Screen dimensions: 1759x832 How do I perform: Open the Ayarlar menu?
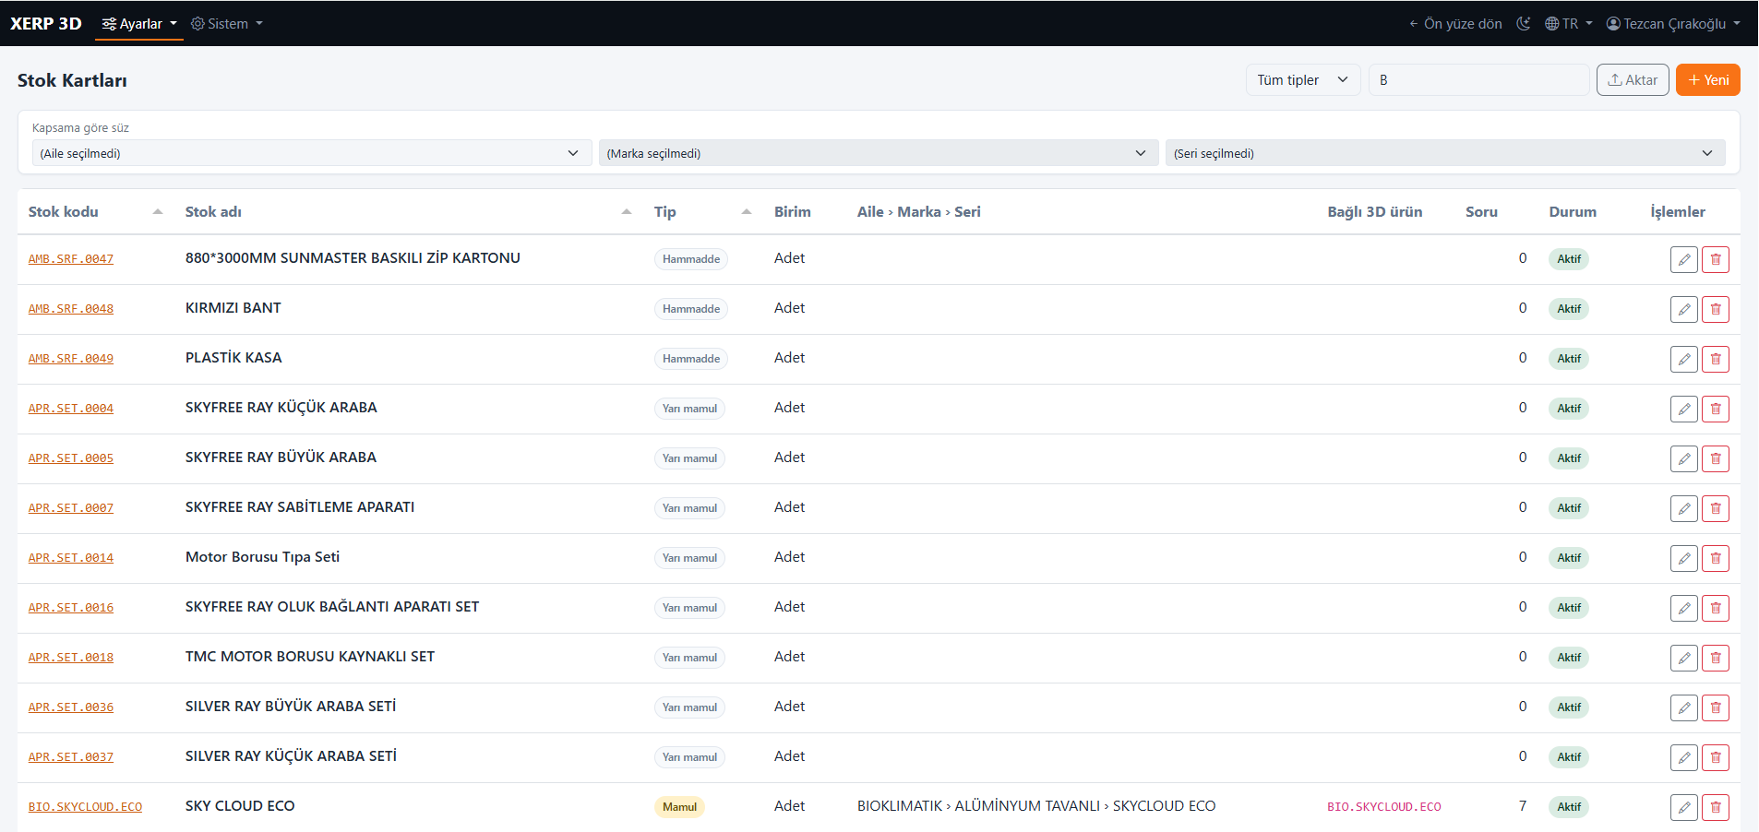tap(139, 24)
